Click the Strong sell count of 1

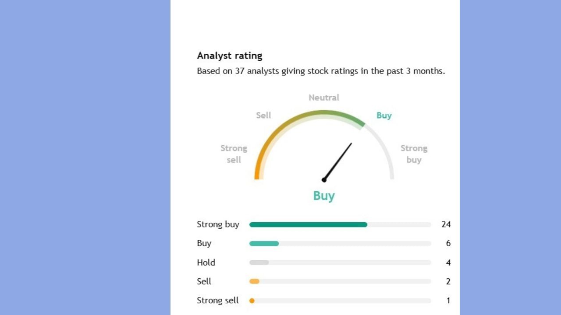point(448,301)
